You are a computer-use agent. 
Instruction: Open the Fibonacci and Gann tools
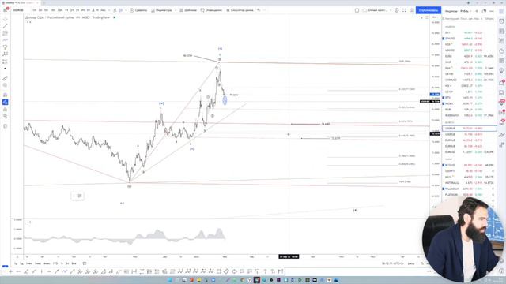(6, 33)
